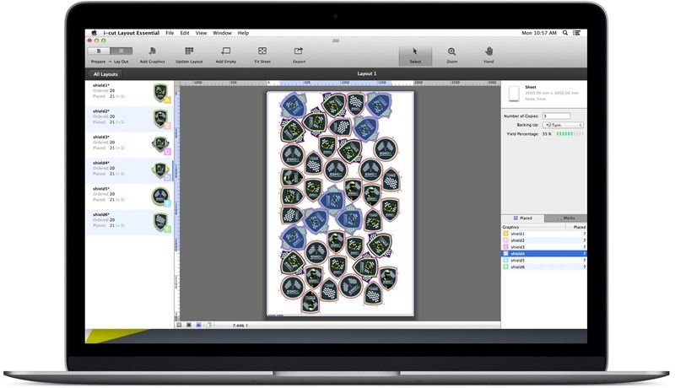
Task: Select shield5 thumbnail in graphics list
Action: click(160, 197)
